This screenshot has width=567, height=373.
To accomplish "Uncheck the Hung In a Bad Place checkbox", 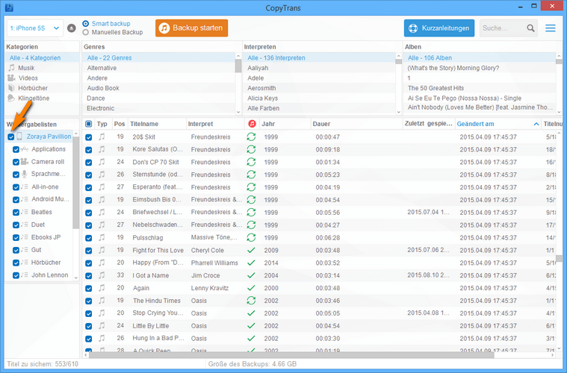I will coord(89,339).
